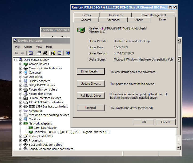193x163 pixels.
Task: Select the Sound, video and game controllers item
Action: point(51,149)
